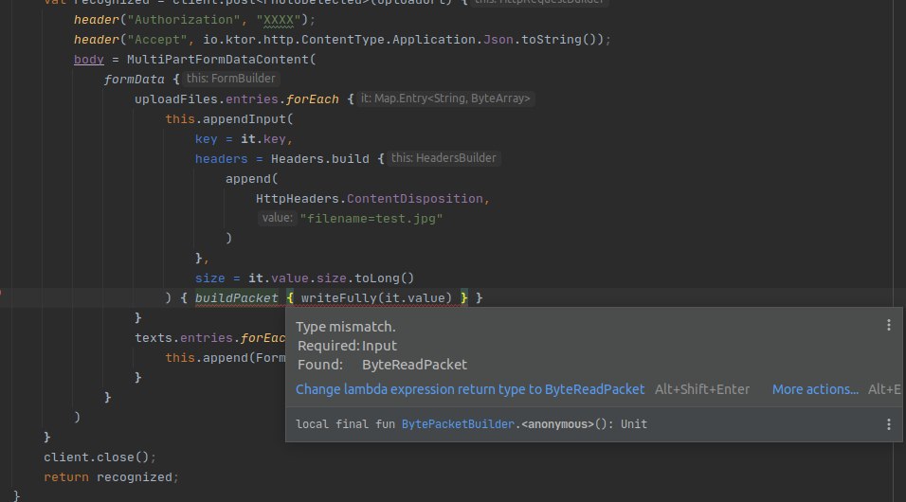
Task: Select the 'value:' parameter hint before the filename string
Action: [277, 218]
